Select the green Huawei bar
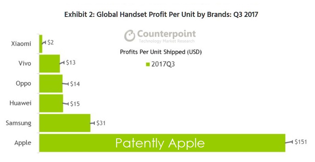Image resolution: width=315 pixels, height=162 pixels. click(51, 103)
